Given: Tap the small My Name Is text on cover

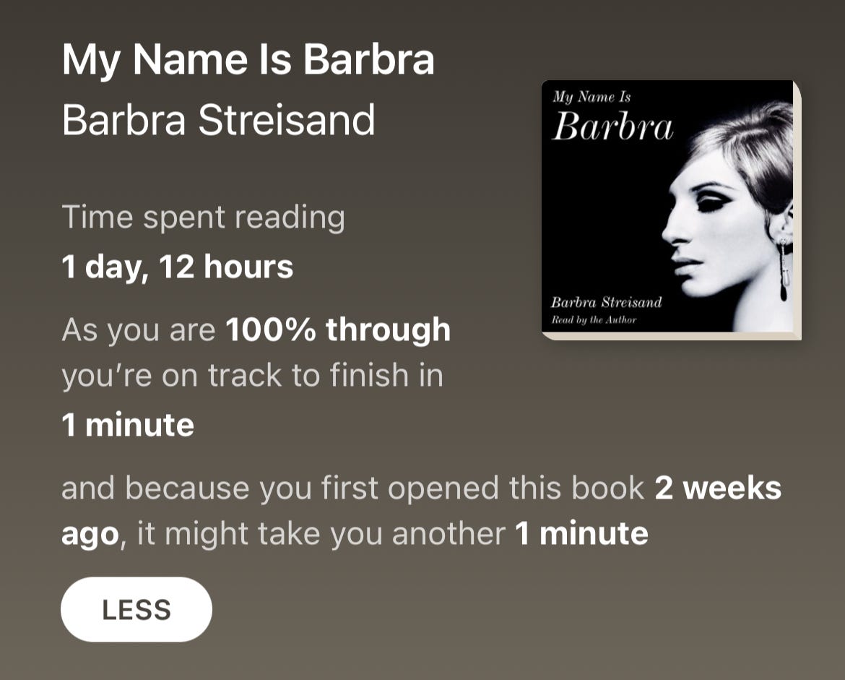Looking at the screenshot, I should (591, 97).
